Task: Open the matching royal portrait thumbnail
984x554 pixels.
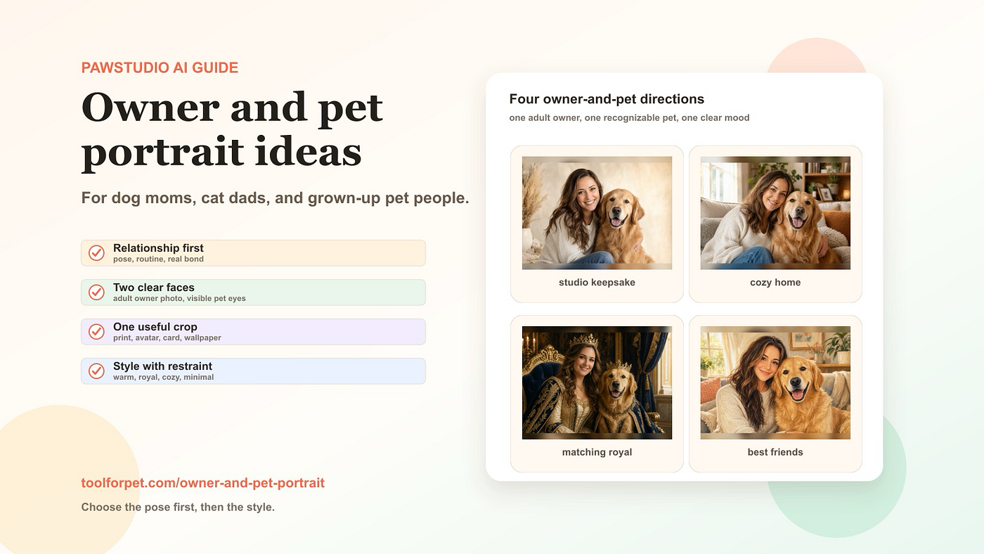Action: (x=597, y=382)
